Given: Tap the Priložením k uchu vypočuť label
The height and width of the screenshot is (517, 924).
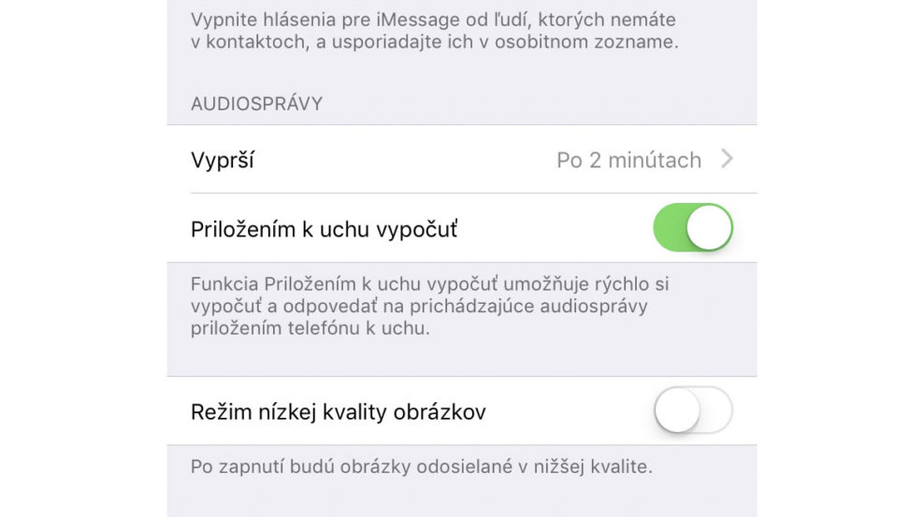Looking at the screenshot, I should [325, 229].
